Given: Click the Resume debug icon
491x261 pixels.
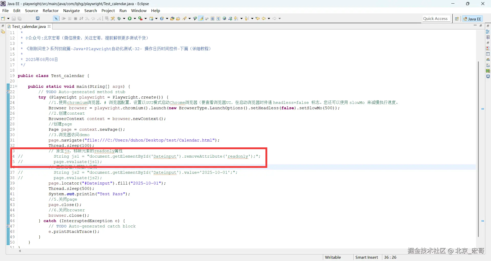Looking at the screenshot, I should [64, 18].
